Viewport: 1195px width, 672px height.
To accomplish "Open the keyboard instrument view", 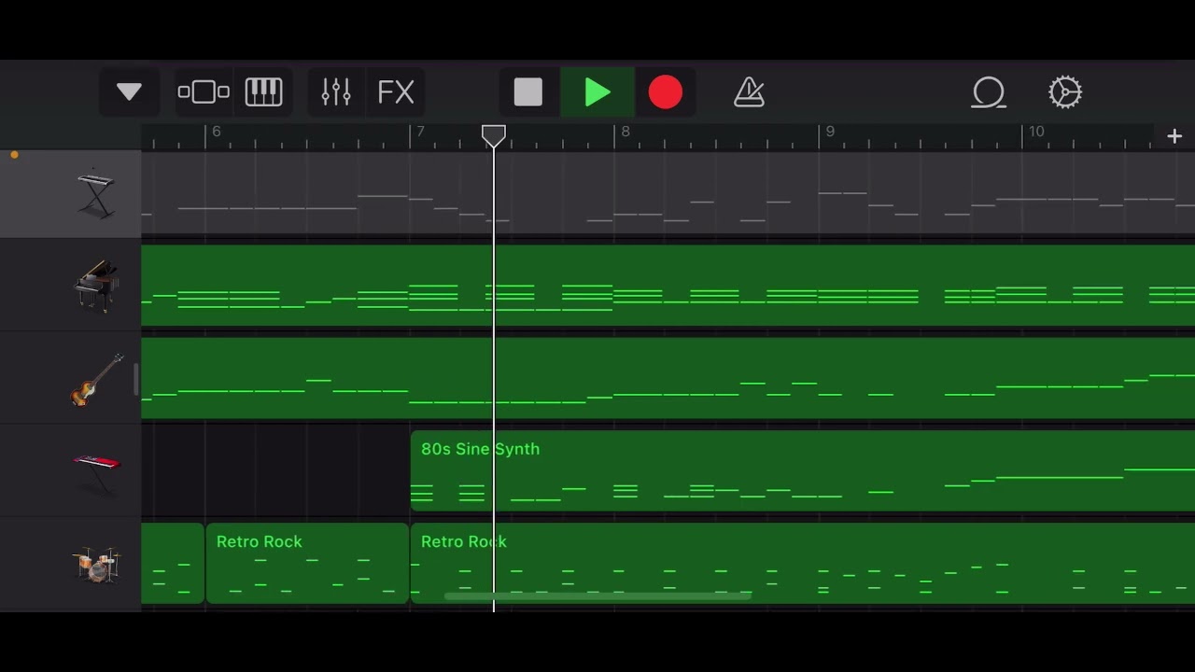I will [x=263, y=92].
